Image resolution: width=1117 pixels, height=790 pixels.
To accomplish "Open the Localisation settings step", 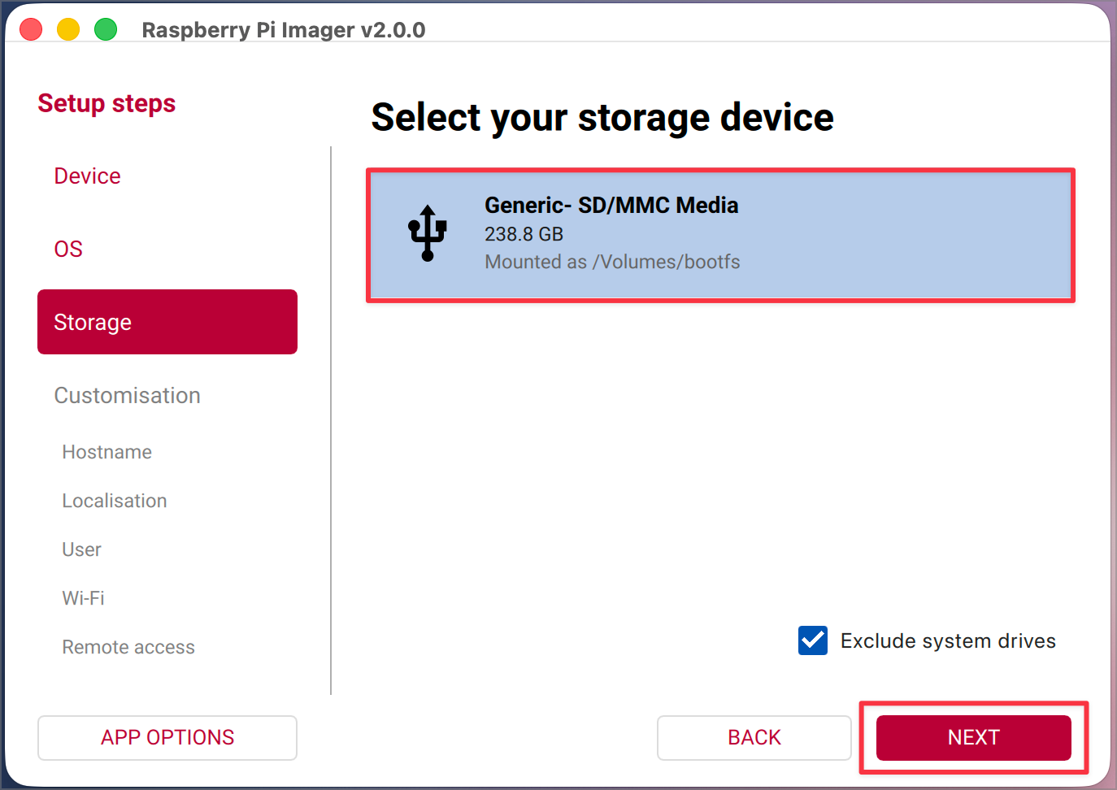I will coord(114,501).
